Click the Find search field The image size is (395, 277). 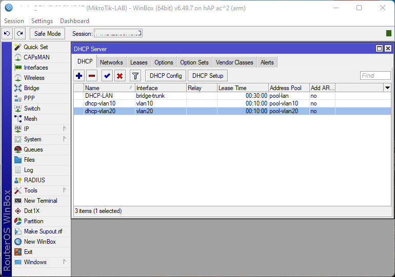(x=376, y=76)
